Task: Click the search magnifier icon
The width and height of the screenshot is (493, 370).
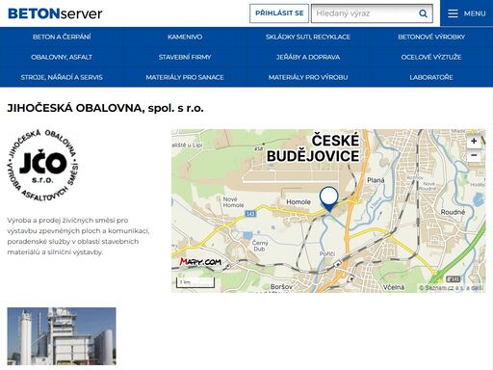Action: point(423,13)
